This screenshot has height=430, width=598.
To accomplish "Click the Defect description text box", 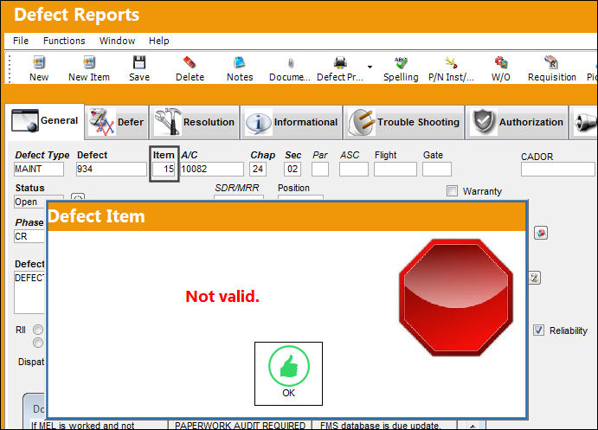I will tap(29, 292).
